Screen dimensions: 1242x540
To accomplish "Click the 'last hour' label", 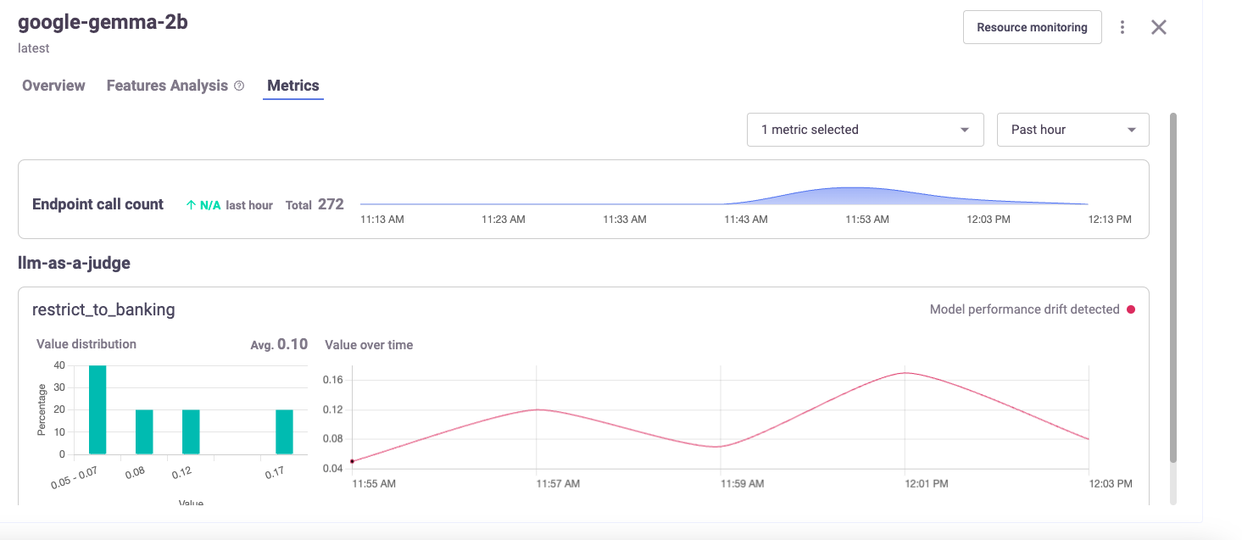I will (249, 205).
